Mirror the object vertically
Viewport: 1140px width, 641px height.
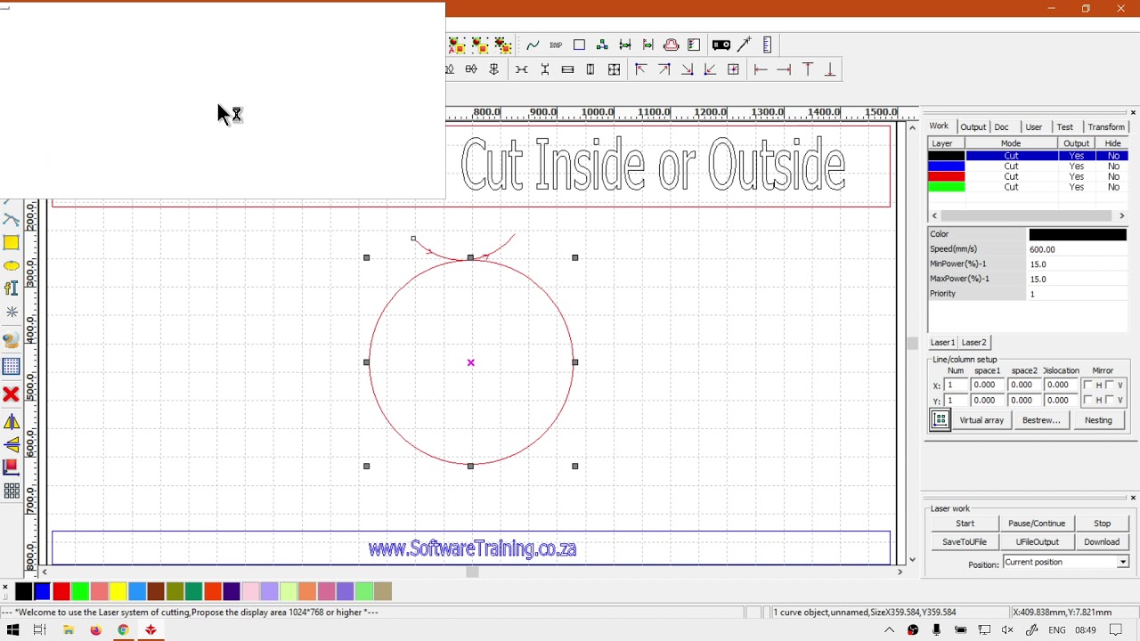pyautogui.click(x=11, y=444)
